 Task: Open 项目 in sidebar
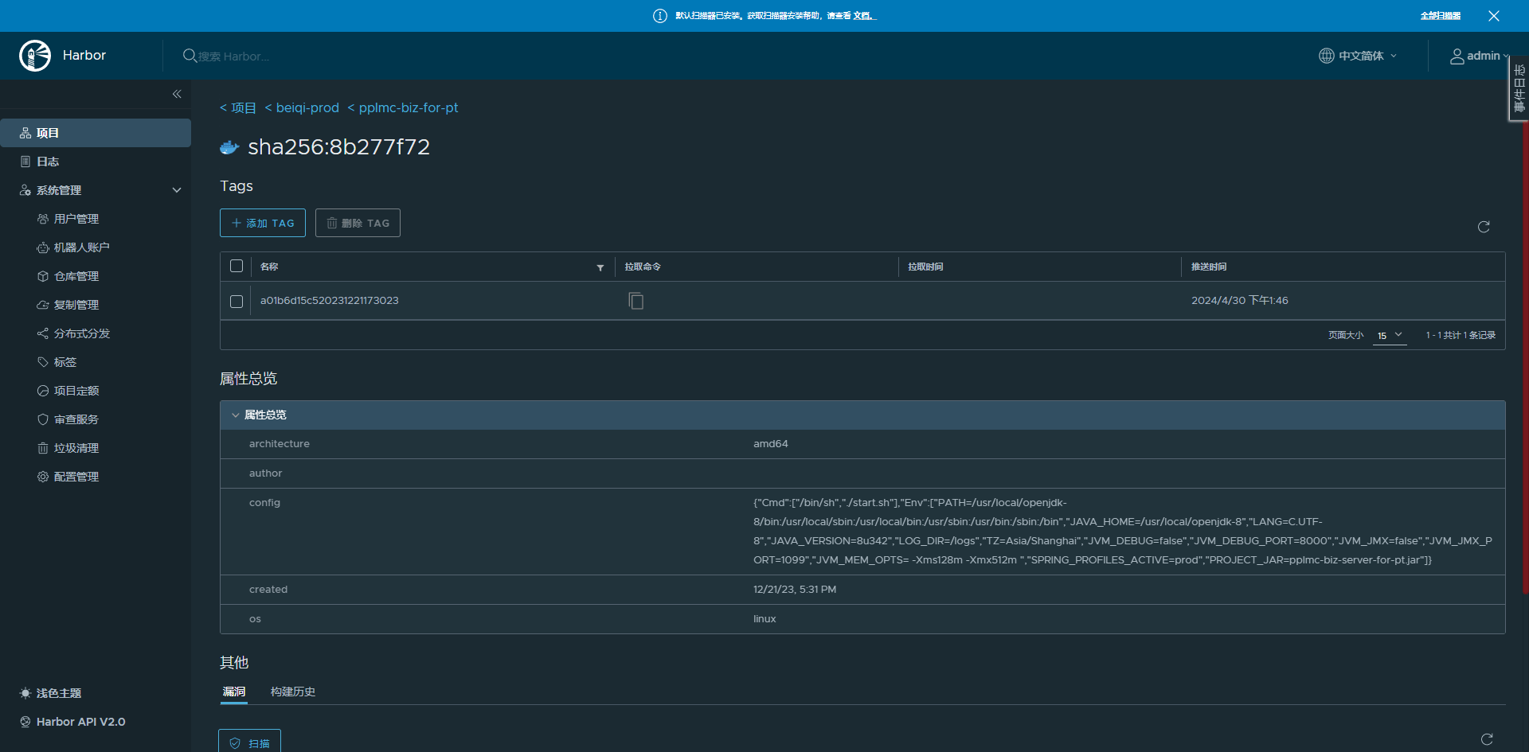pos(96,133)
